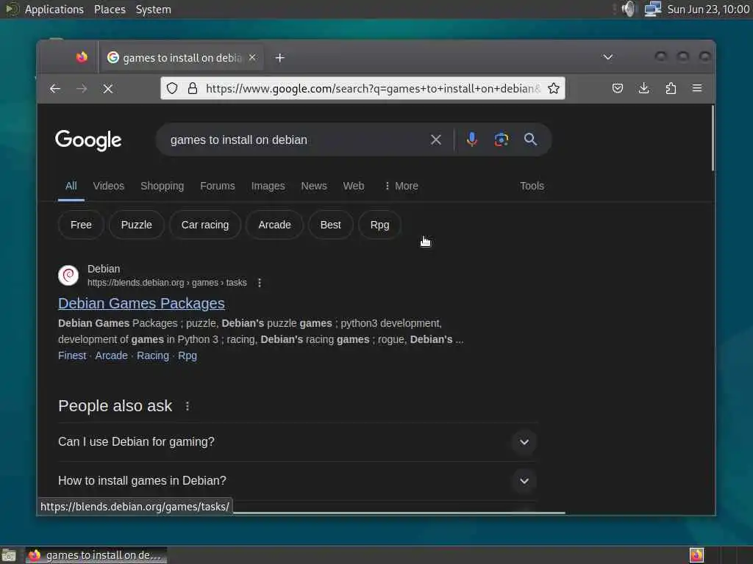Open the Racing sitelink
Screen dimensions: 753x564
click(x=153, y=356)
